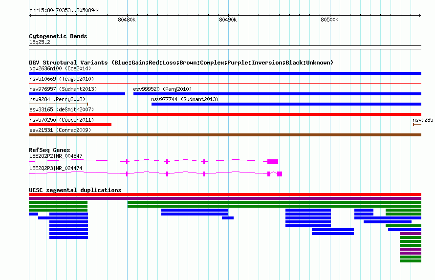Click the left arrowhead of the ruler
This screenshot has height=280, width=435.
click(x=30, y=16)
